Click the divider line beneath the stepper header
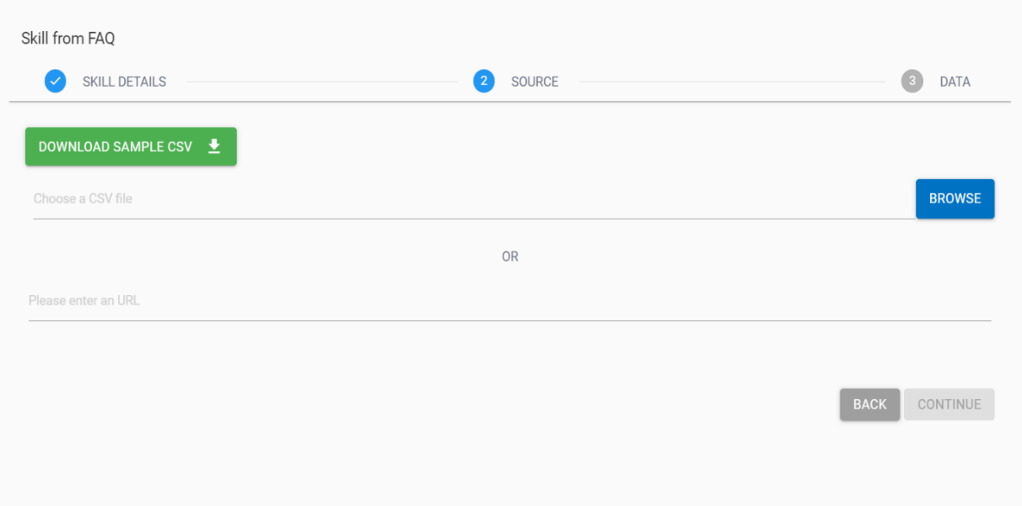Screen dimensions: 1022x506 click(510, 102)
